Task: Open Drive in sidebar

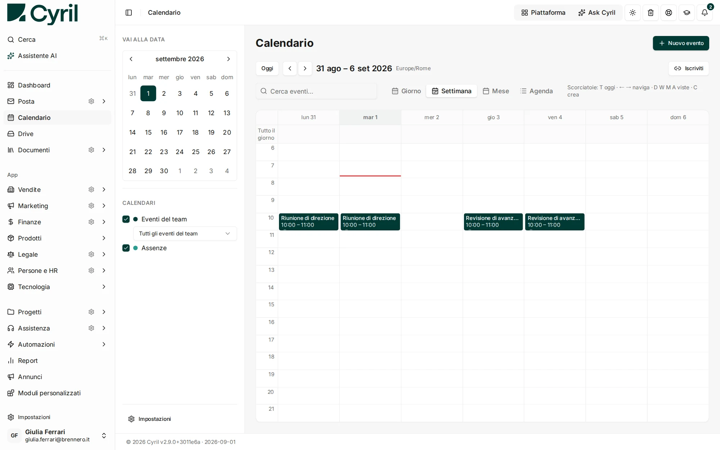Action: (x=58, y=134)
